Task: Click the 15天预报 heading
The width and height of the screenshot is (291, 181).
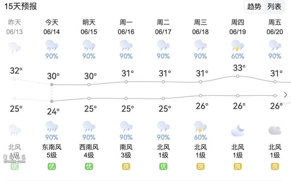Action: point(21,7)
